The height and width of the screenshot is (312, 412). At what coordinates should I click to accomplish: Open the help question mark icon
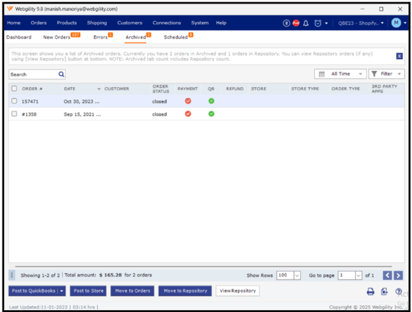(x=398, y=291)
